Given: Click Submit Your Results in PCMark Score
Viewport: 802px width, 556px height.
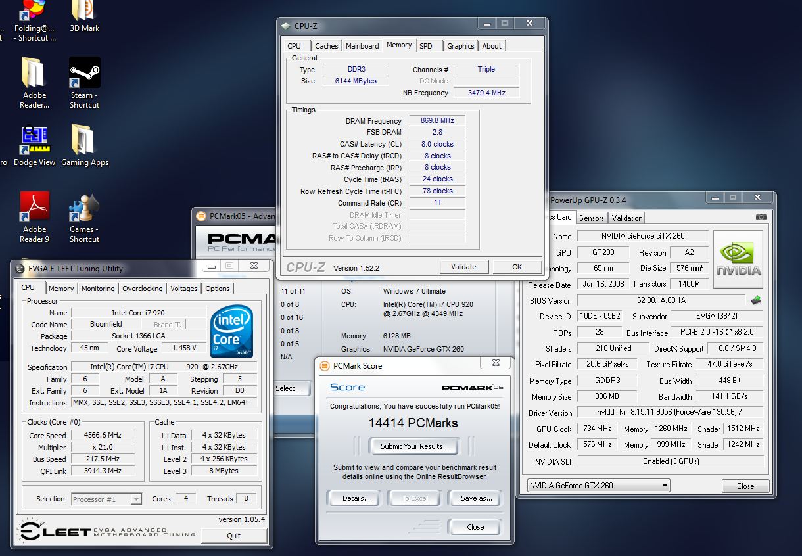Looking at the screenshot, I should (x=415, y=446).
